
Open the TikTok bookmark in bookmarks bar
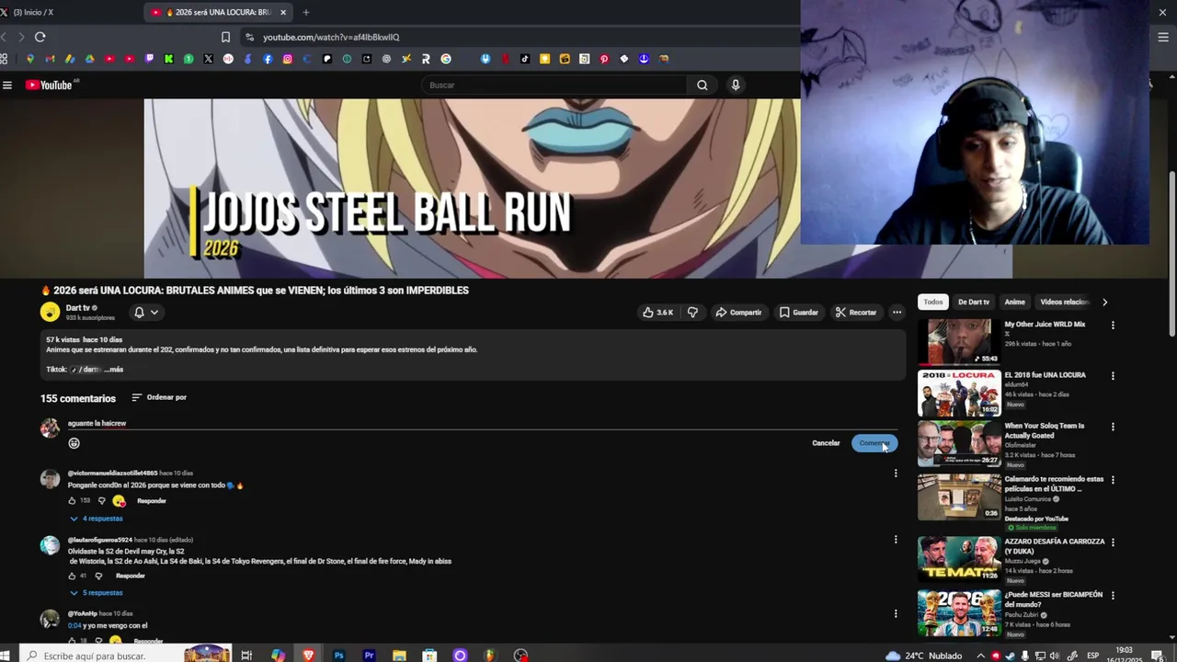click(x=525, y=59)
